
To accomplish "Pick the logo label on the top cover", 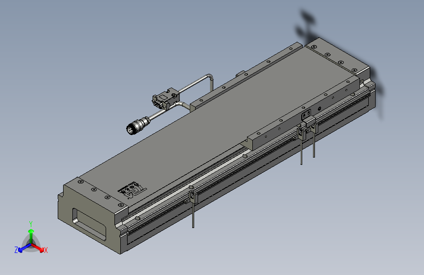I will 132,190.
